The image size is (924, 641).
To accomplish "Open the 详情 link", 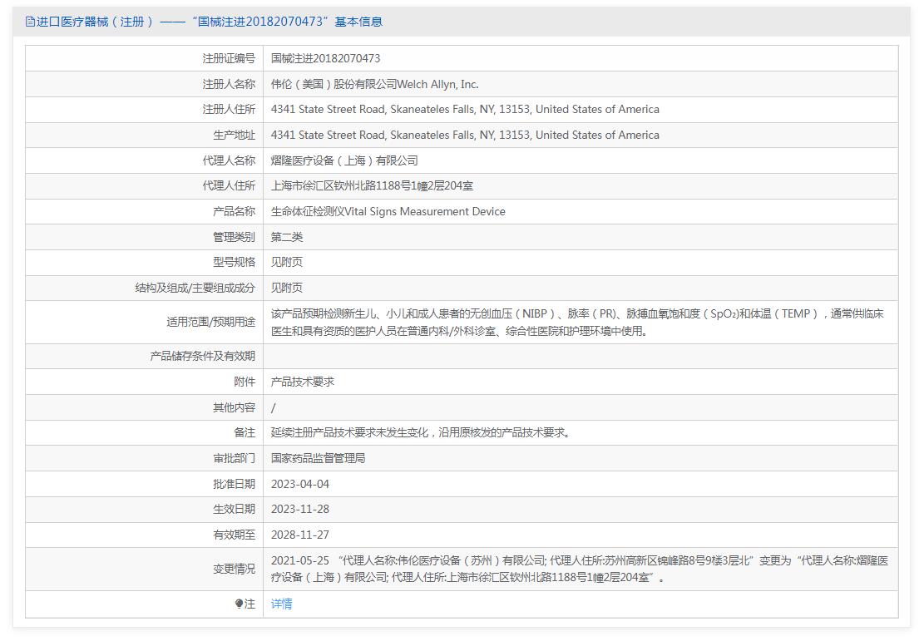I will click(x=282, y=604).
